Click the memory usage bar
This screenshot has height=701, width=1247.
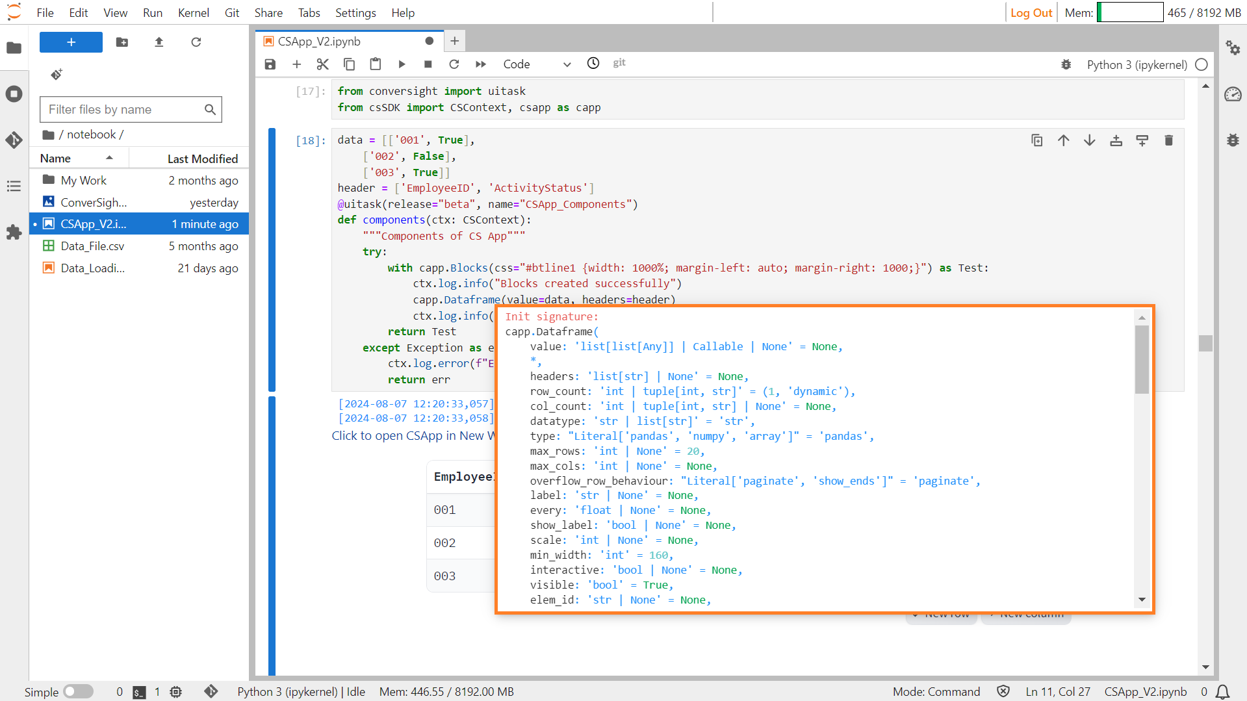click(x=1129, y=12)
